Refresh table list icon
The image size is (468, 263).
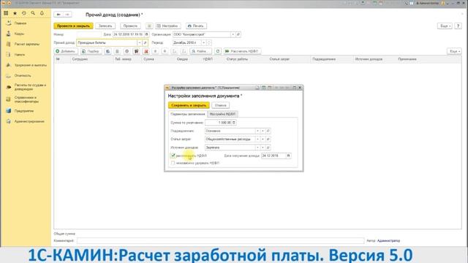(218, 51)
